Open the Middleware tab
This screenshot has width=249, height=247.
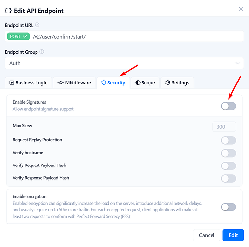pyautogui.click(x=74, y=82)
